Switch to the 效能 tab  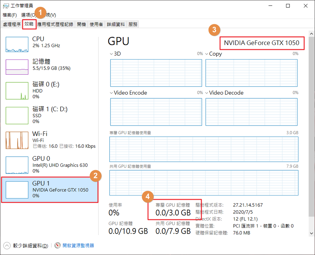pos(29,24)
